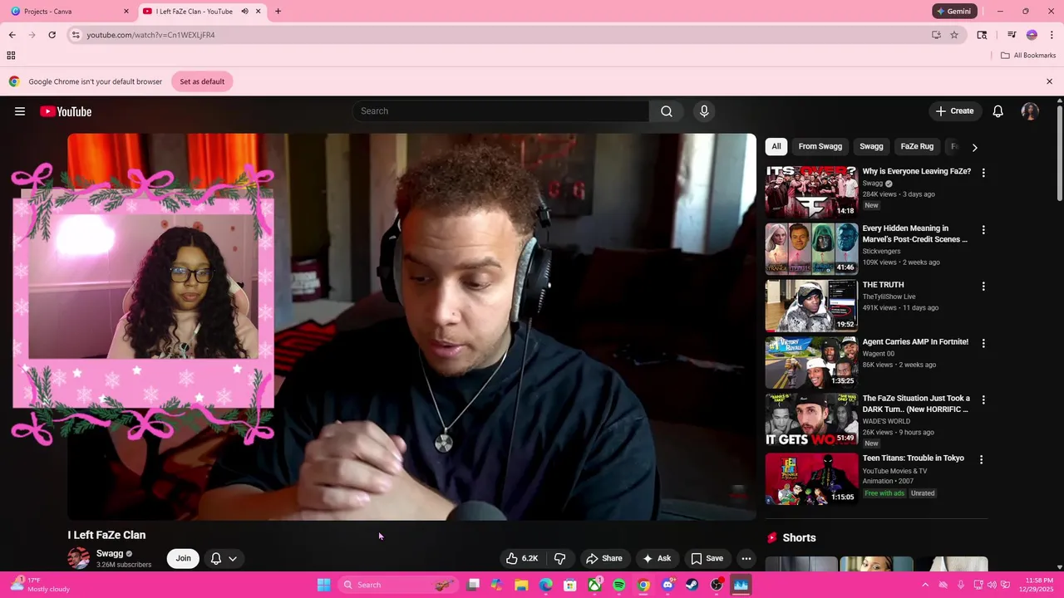Set Chrome as default browser
Image resolution: width=1064 pixels, height=598 pixels.
click(202, 81)
